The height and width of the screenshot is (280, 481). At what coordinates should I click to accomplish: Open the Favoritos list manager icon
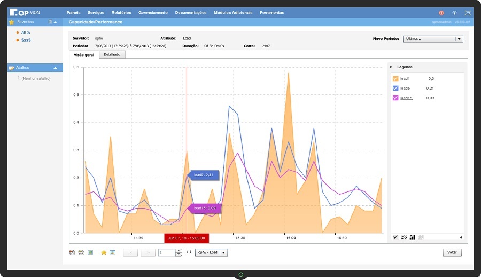(50, 22)
